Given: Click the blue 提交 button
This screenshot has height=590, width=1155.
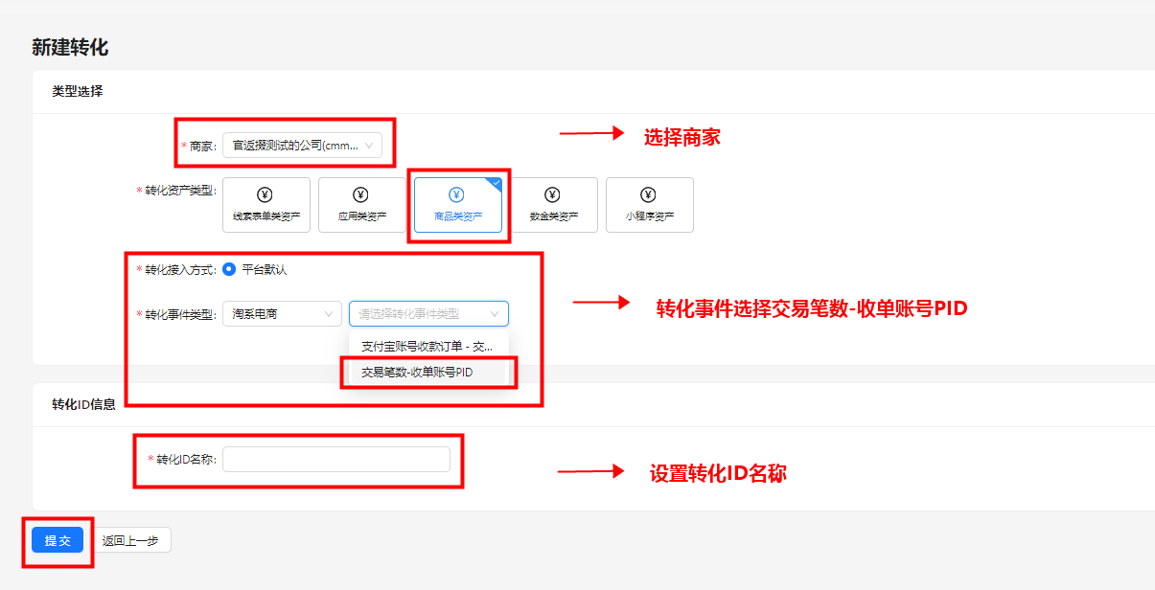Looking at the screenshot, I should click(58, 540).
